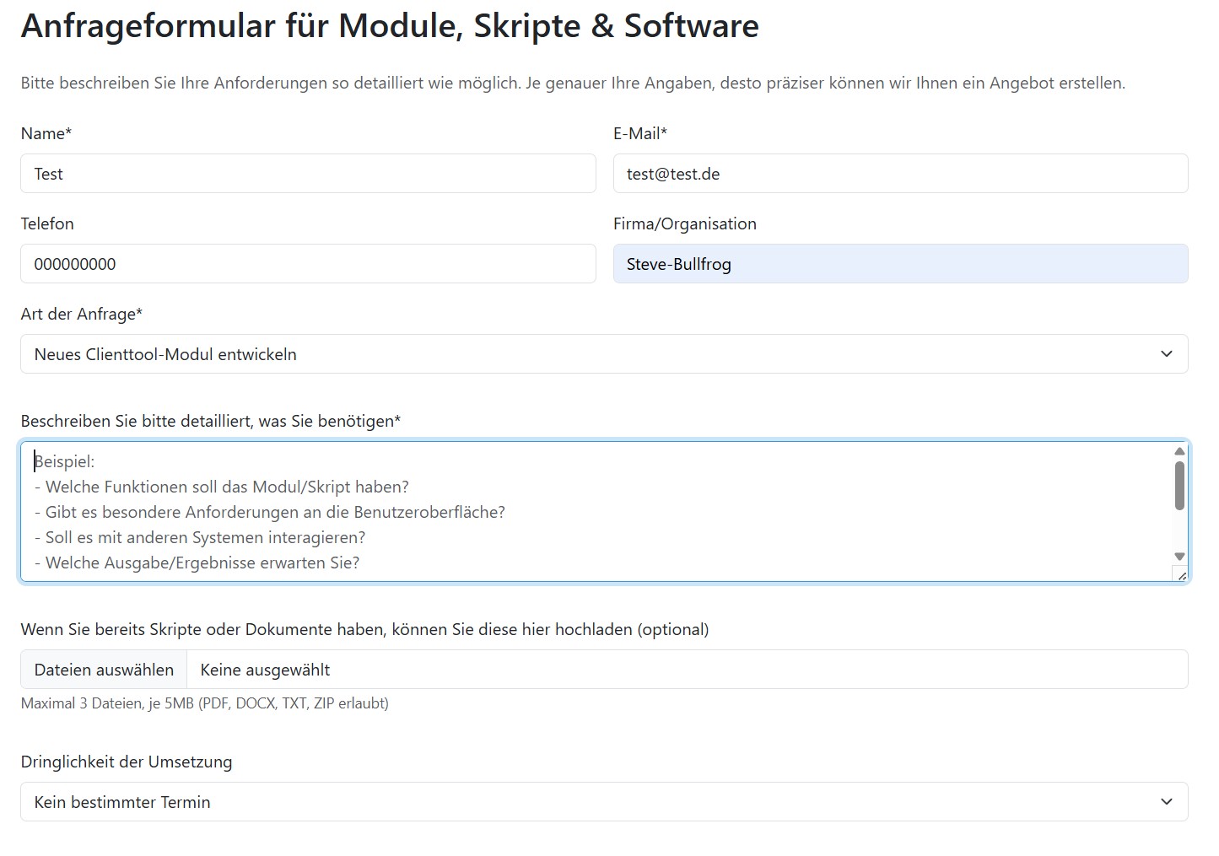Click inside the detailed description textarea
Viewport: 1219px width, 856px height.
coord(506,512)
